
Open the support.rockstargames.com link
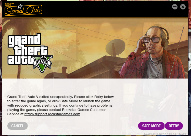point(52,114)
